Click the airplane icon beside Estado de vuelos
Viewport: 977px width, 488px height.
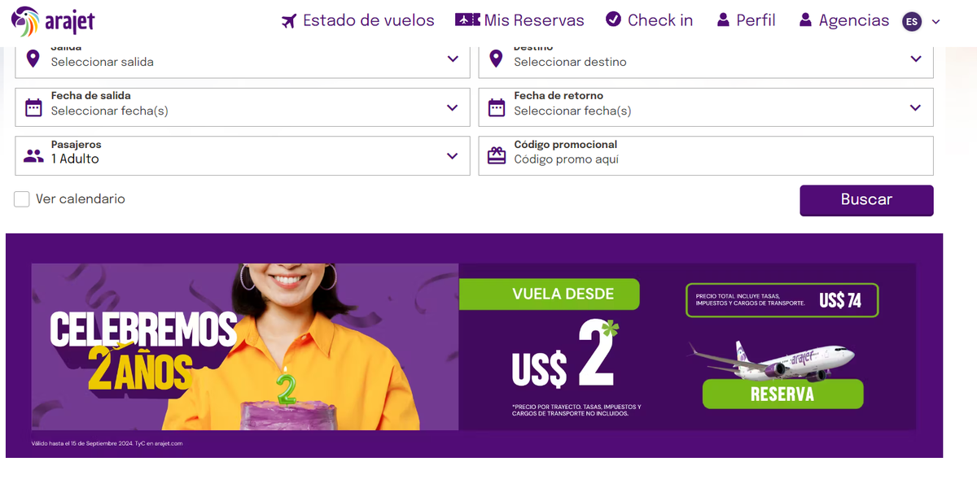click(x=289, y=20)
